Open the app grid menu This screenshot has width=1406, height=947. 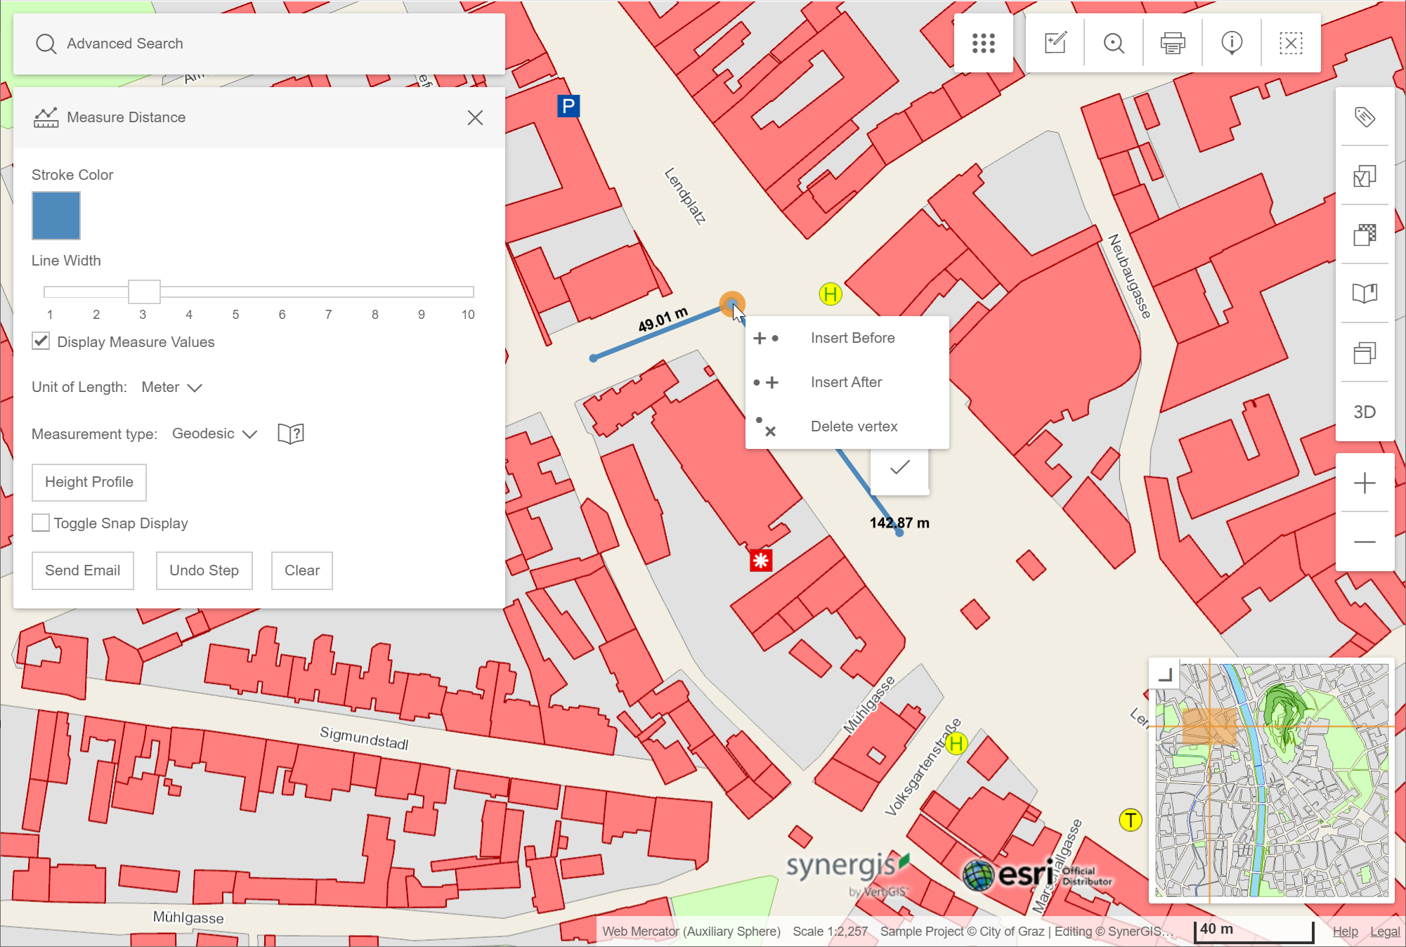984,44
